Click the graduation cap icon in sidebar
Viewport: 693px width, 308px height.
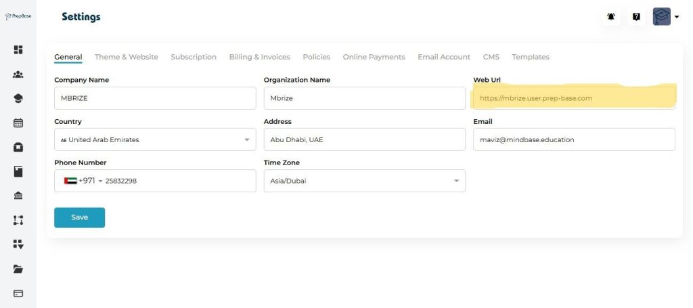point(18,98)
